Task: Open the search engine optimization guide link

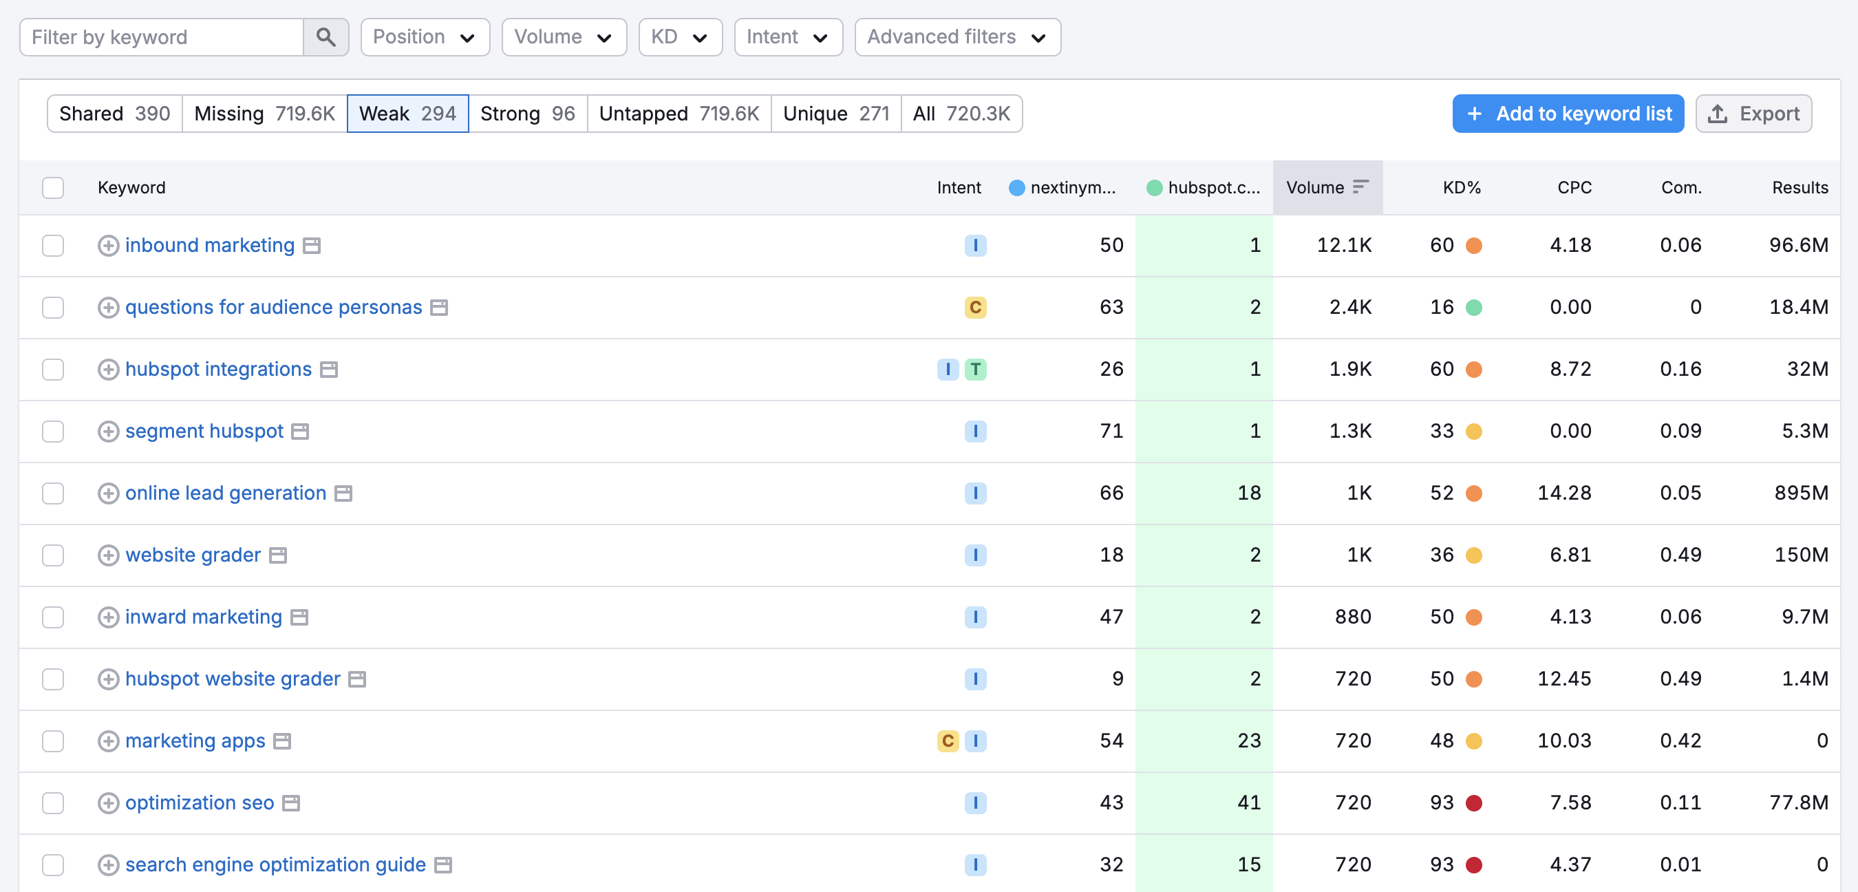Action: [x=275, y=865]
